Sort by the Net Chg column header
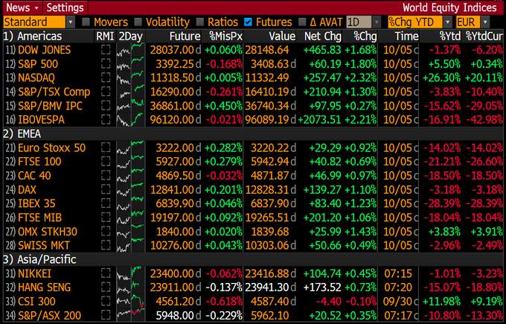Viewport: 506px width, 324px height. tap(323, 36)
